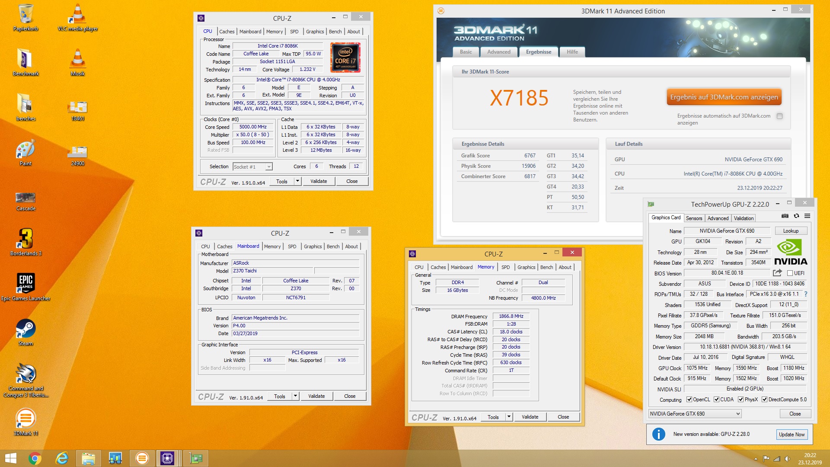Image resolution: width=830 pixels, height=467 pixels.
Task: Open Internet Explorer from the taskbar
Action: point(62,458)
